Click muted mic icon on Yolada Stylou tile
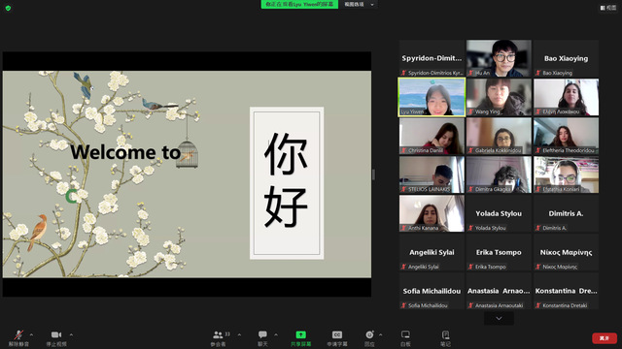 click(470, 228)
